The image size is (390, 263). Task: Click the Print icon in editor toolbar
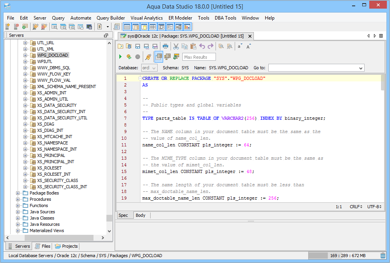pos(165,46)
